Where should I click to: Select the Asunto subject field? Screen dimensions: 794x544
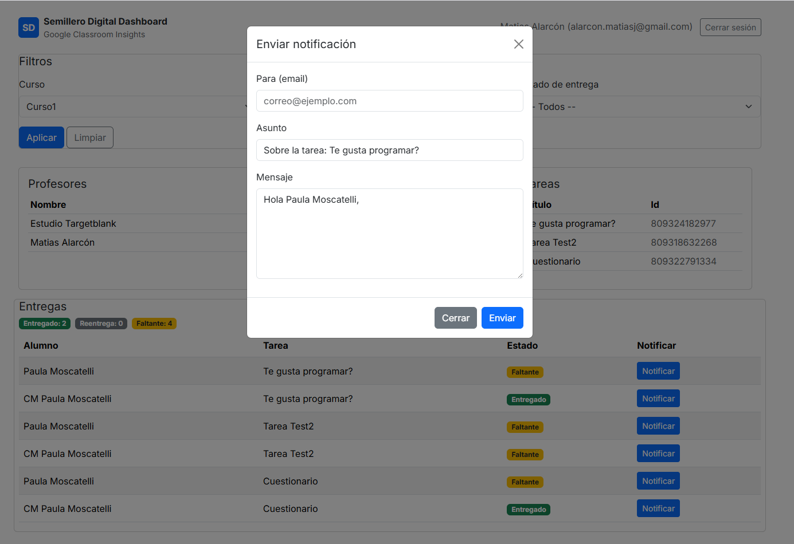(x=389, y=149)
